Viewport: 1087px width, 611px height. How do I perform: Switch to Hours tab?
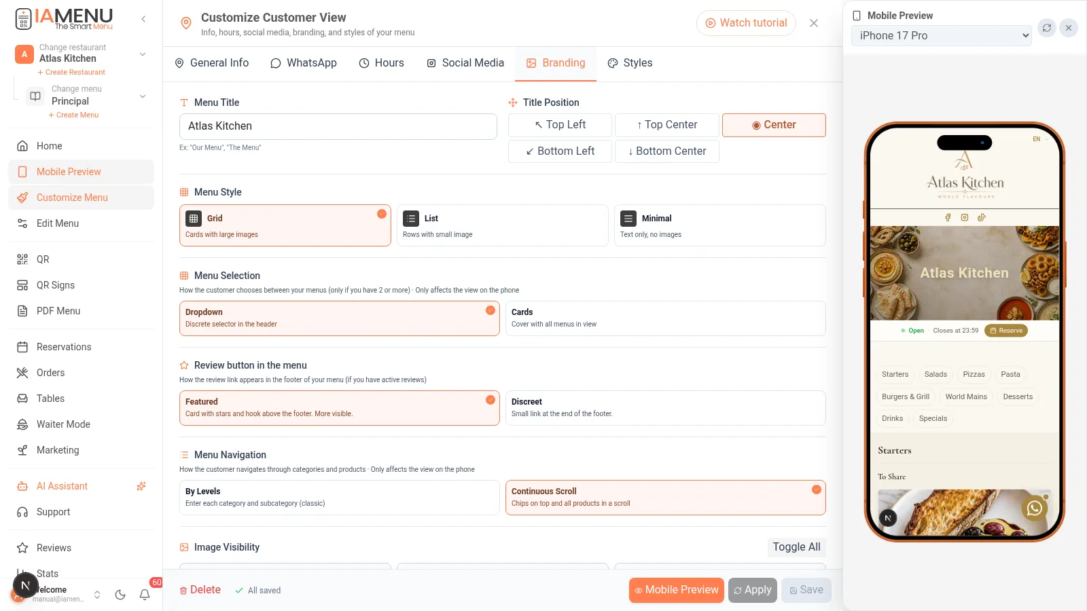[381, 63]
